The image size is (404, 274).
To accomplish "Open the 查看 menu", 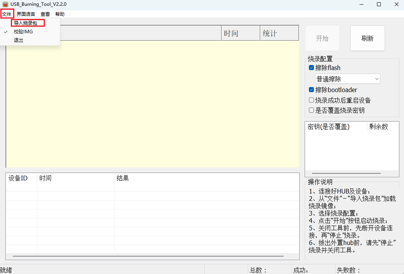I will click(45, 14).
